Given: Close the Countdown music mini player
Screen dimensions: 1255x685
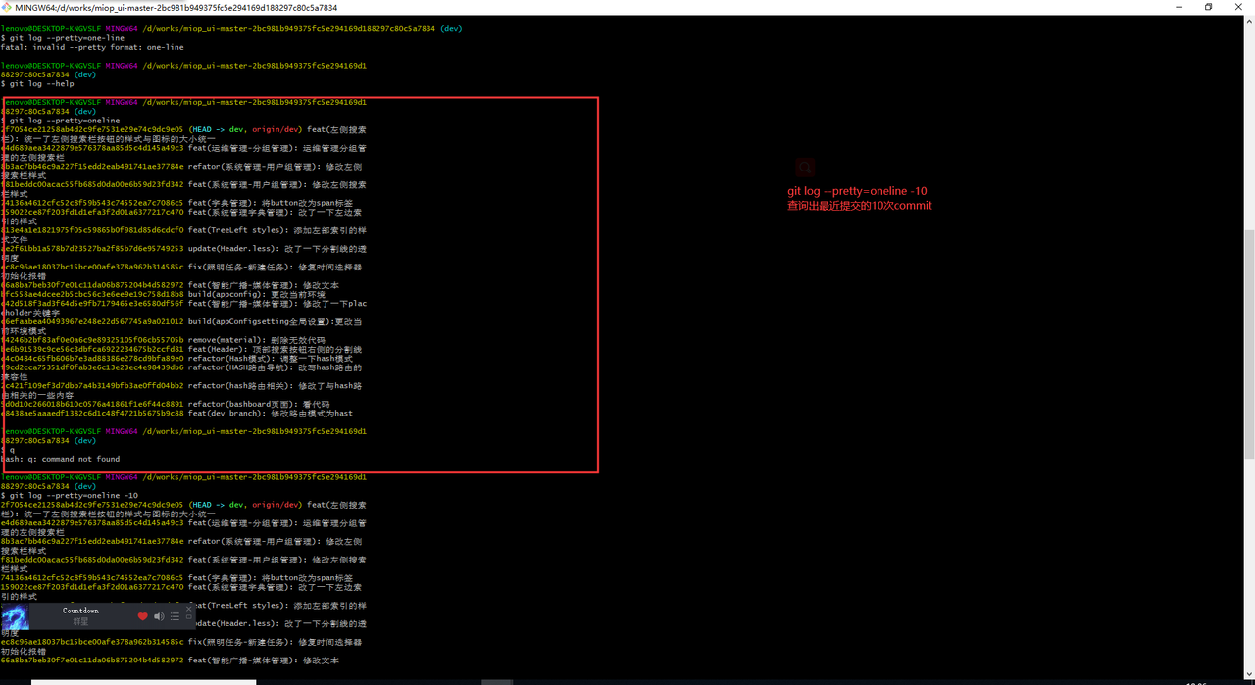Looking at the screenshot, I should tap(189, 610).
